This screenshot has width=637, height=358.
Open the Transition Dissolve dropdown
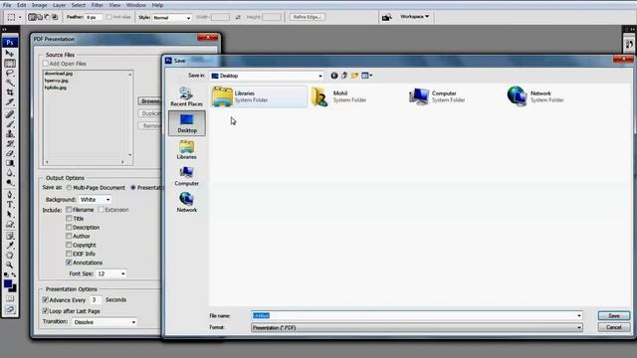(105, 322)
